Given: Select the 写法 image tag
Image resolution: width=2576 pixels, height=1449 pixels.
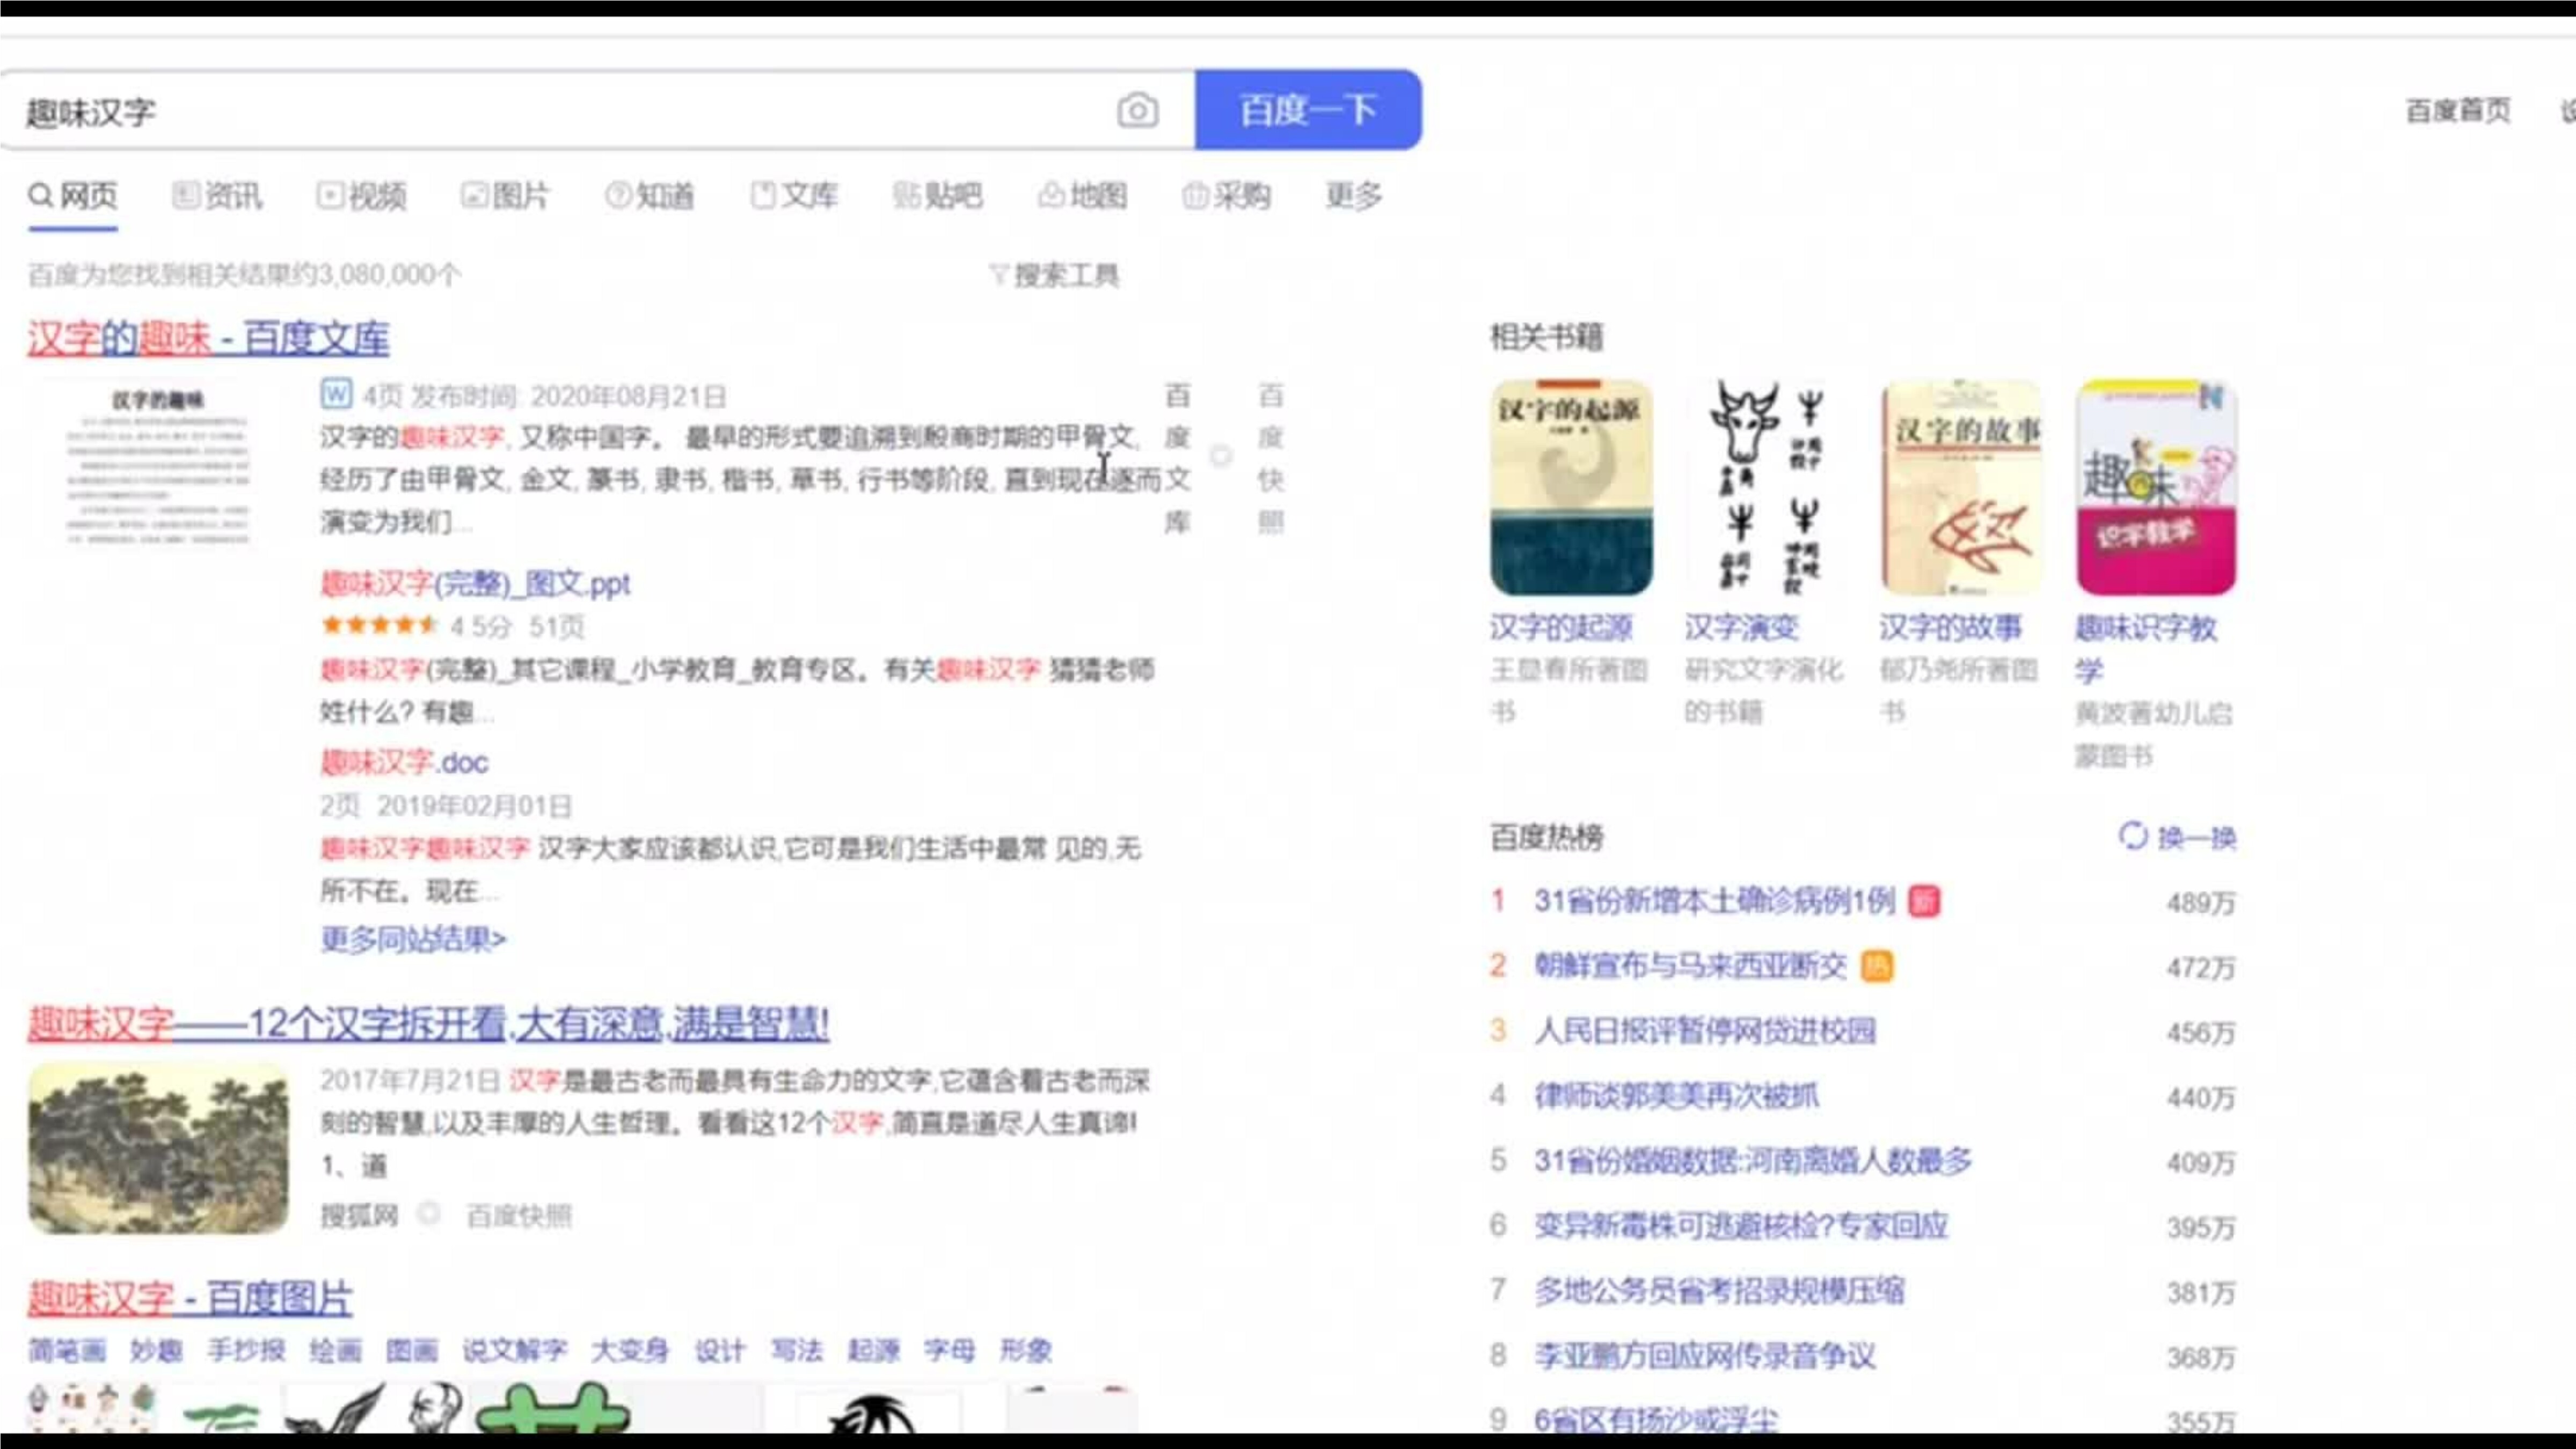Looking at the screenshot, I should click(797, 1350).
